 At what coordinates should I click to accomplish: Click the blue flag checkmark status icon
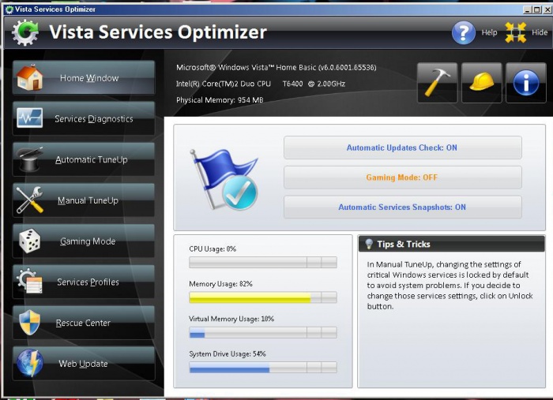224,179
